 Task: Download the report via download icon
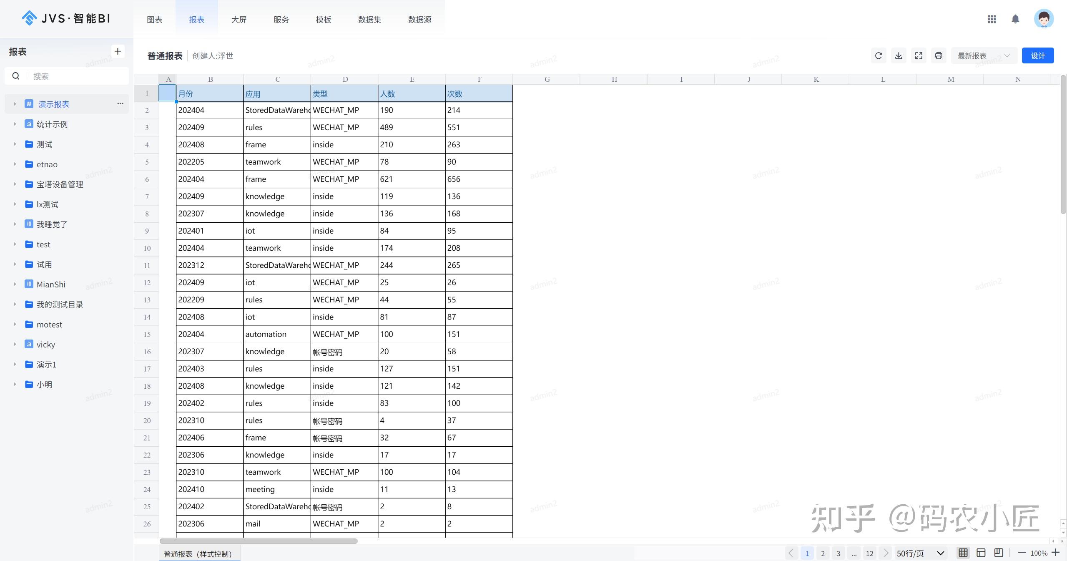point(899,55)
